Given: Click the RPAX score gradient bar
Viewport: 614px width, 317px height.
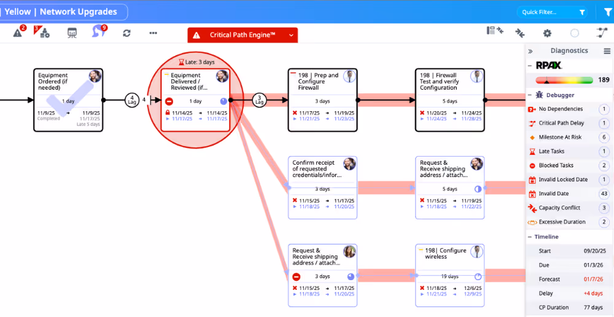Looking at the screenshot, I should [564, 80].
